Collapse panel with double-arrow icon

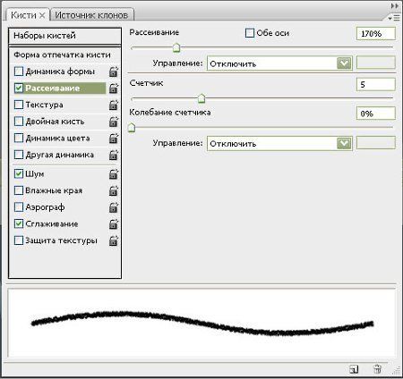click(395, 5)
